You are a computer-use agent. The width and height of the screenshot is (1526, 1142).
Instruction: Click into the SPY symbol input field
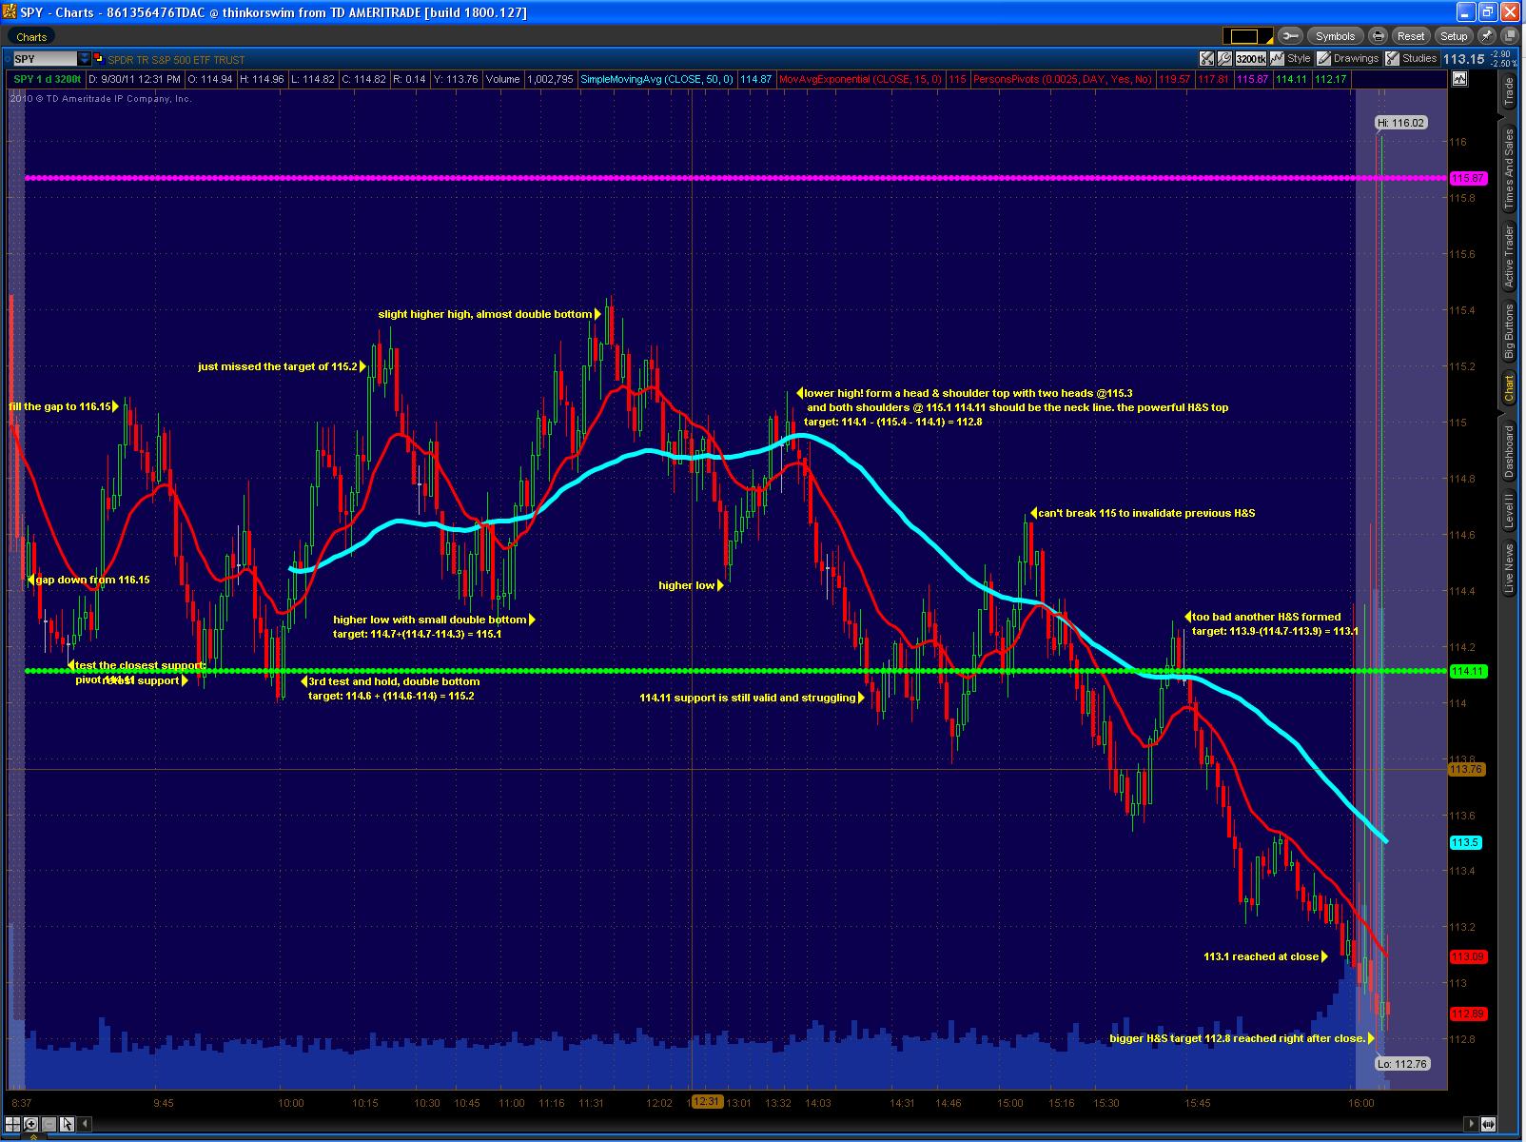[45, 59]
